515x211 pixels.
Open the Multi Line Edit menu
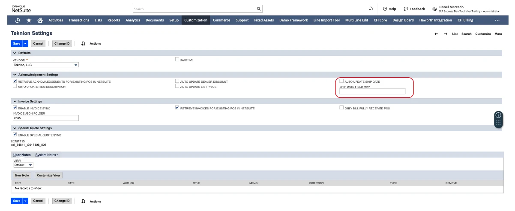[x=356, y=20]
